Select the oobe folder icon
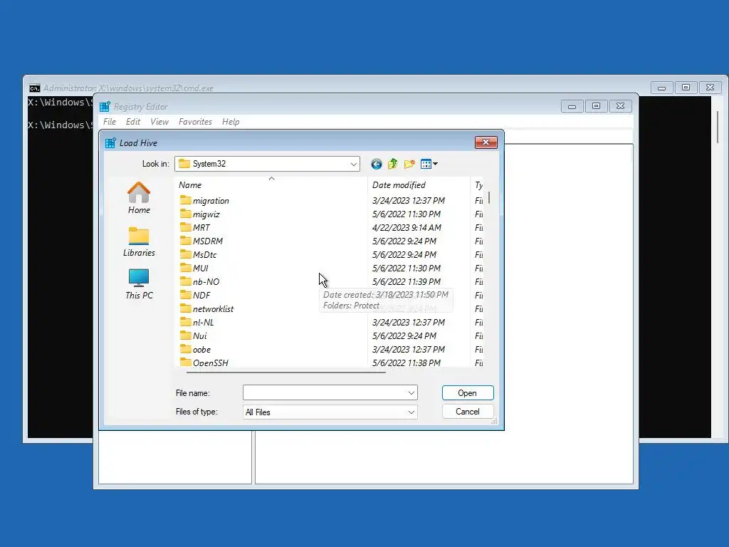Viewport: 729px width, 547px height. 185,349
